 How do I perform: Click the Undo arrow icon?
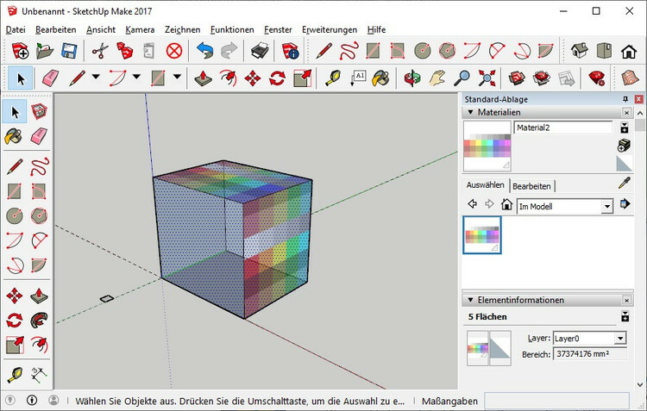(x=204, y=51)
